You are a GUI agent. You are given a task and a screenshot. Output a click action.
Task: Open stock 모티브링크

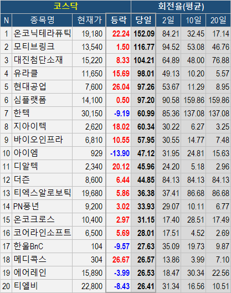tap(34, 47)
